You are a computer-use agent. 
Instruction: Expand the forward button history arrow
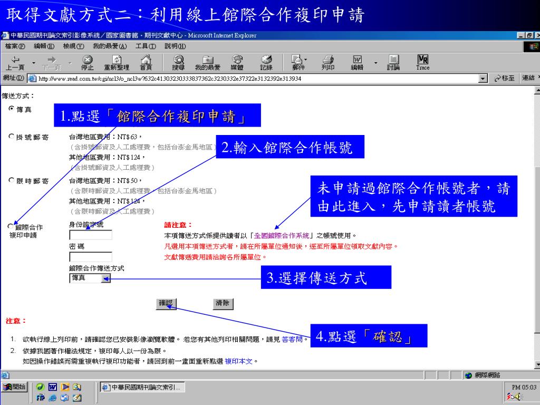pos(70,63)
